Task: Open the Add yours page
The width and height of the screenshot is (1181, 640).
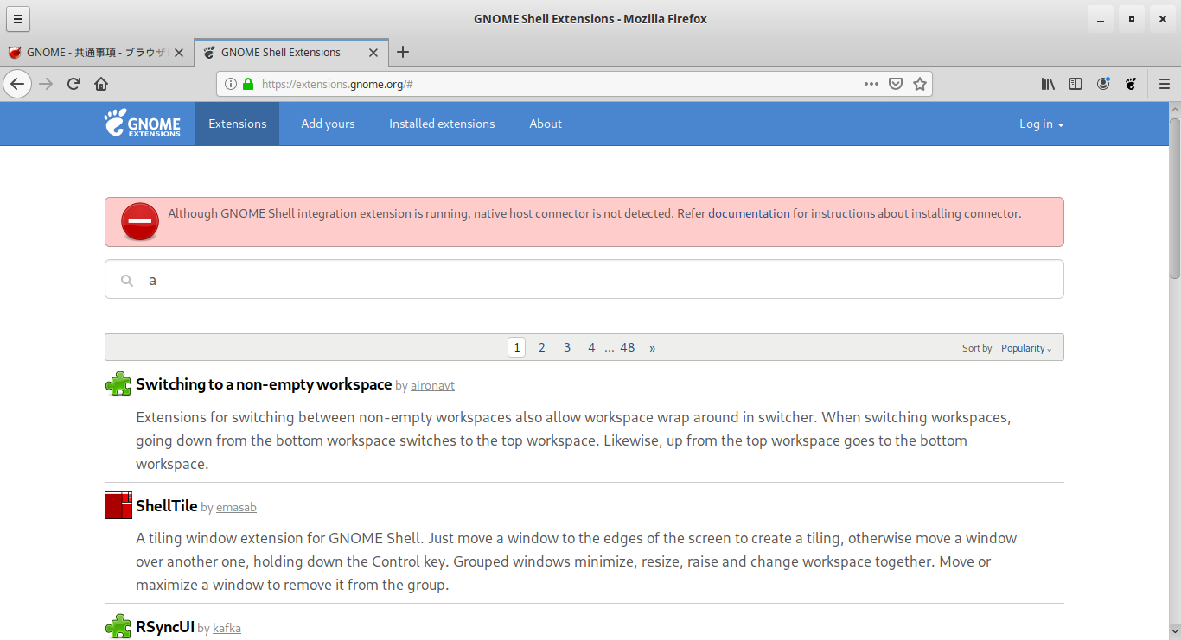Action: [x=328, y=124]
